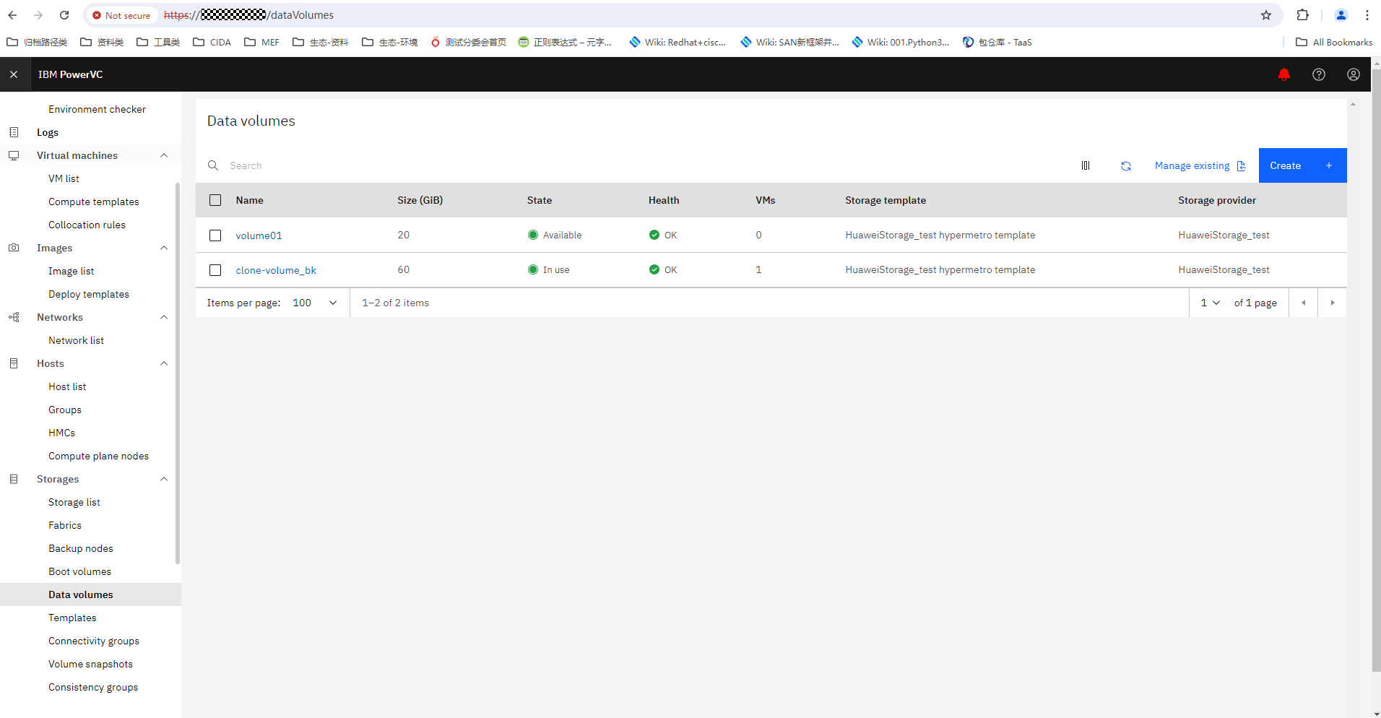
Task: Click the search magnifier icon
Action: [x=213, y=165]
